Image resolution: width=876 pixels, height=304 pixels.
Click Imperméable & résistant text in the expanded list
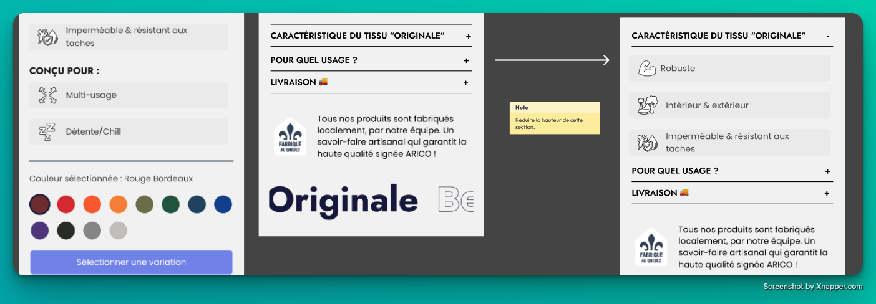[728, 142]
